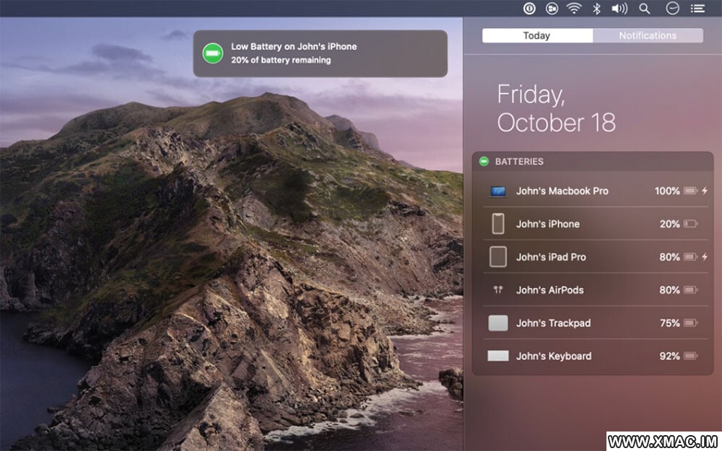Click the Keyboard device icon
The width and height of the screenshot is (722, 451).
497,356
